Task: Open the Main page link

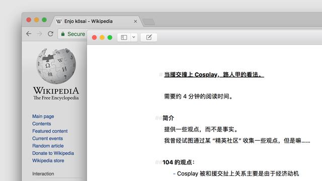Action: coord(43,116)
